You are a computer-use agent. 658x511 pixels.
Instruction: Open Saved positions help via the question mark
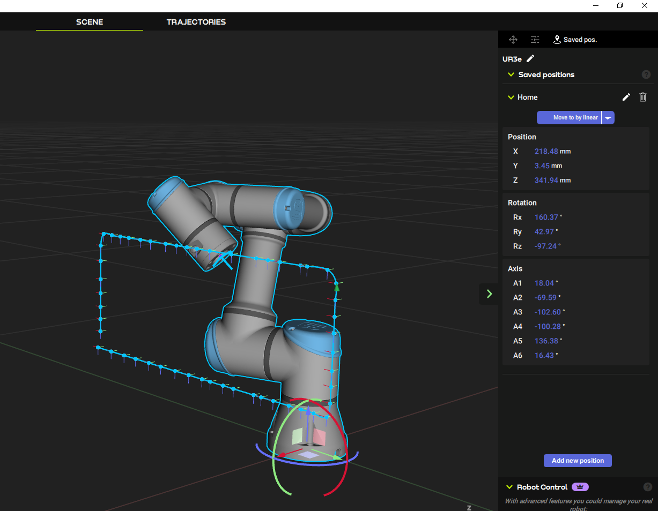[x=646, y=74]
